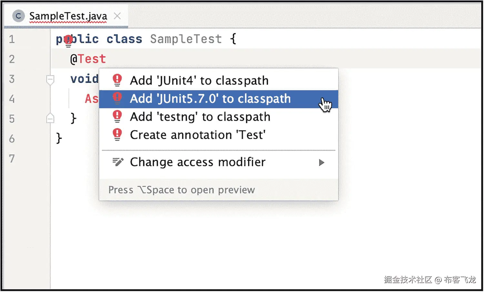Collapse method using fold marker on line 3

(50, 79)
